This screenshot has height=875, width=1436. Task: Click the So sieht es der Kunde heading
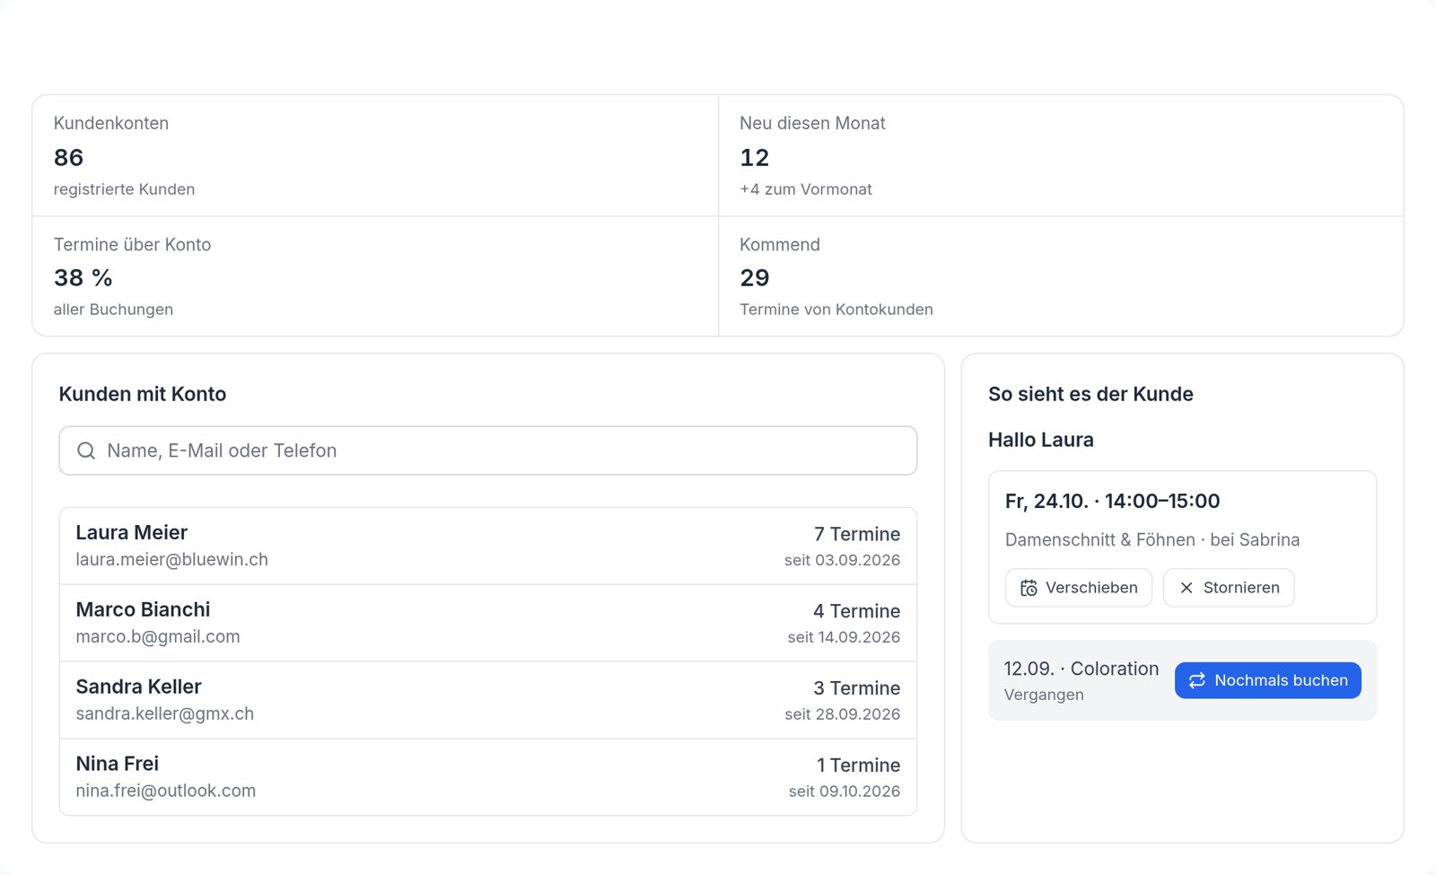pos(1090,394)
